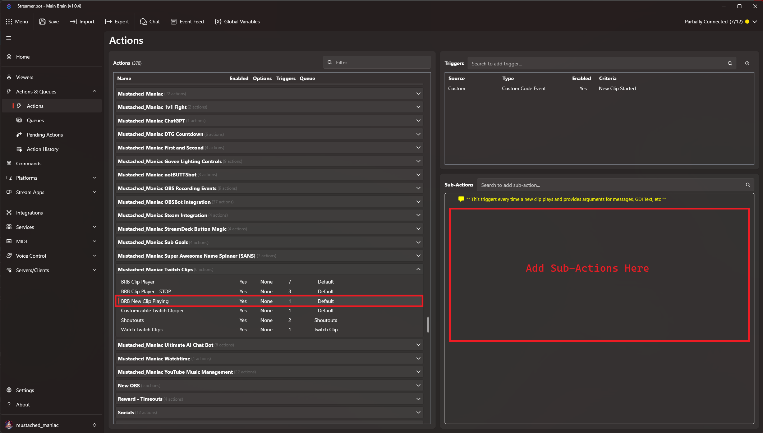763x433 pixels.
Task: Click the triggers search magnifier icon
Action: tap(730, 64)
